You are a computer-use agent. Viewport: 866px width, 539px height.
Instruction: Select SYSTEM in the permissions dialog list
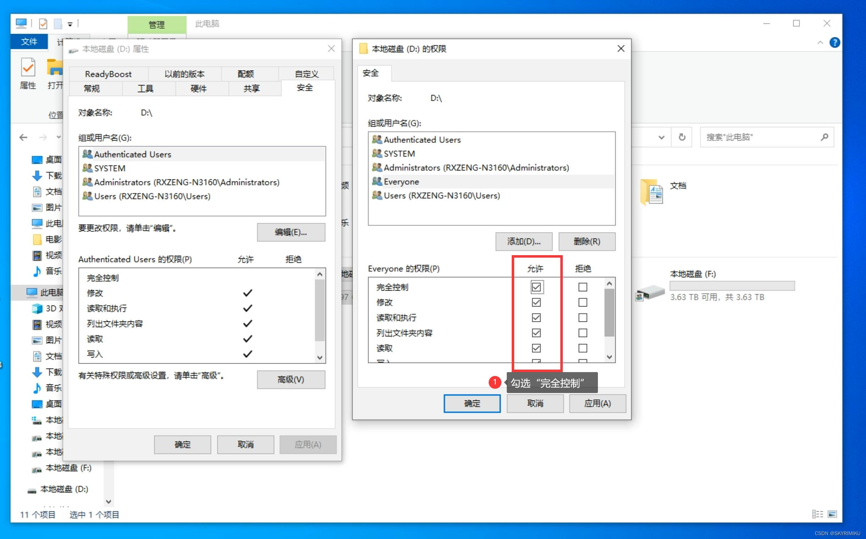[x=492, y=154]
